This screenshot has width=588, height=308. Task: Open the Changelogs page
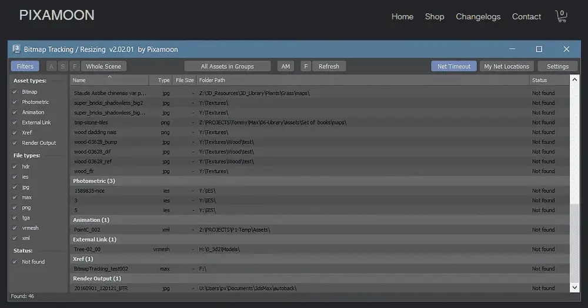coord(478,16)
